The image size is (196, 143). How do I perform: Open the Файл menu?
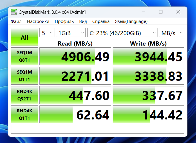click(16, 21)
